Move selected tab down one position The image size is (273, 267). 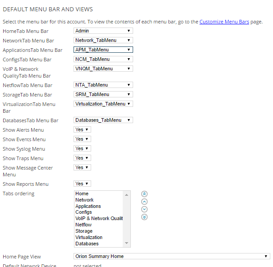144,209
